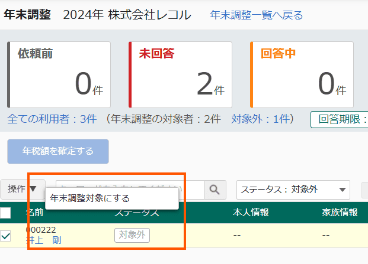This screenshot has height=264, width=368.
Task: Open the 操作 dropdown menu
Action: tap(23, 189)
